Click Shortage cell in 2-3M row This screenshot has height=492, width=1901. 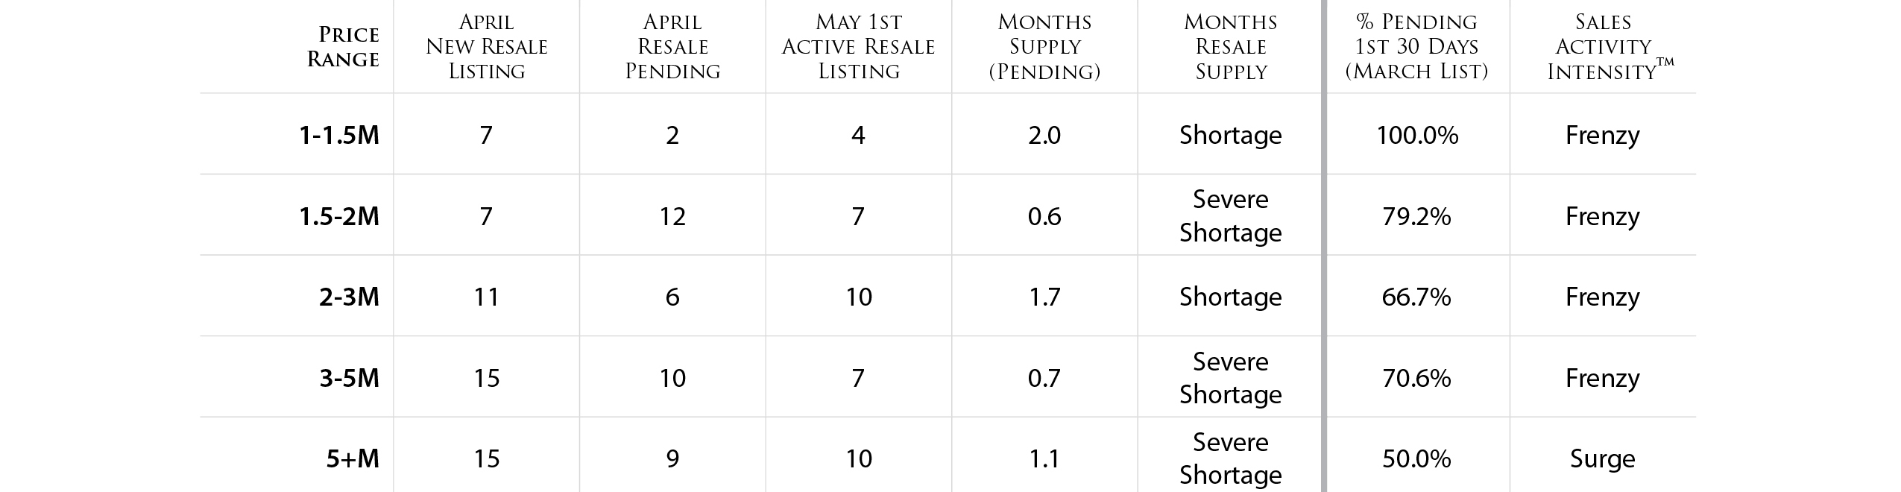point(1231,297)
